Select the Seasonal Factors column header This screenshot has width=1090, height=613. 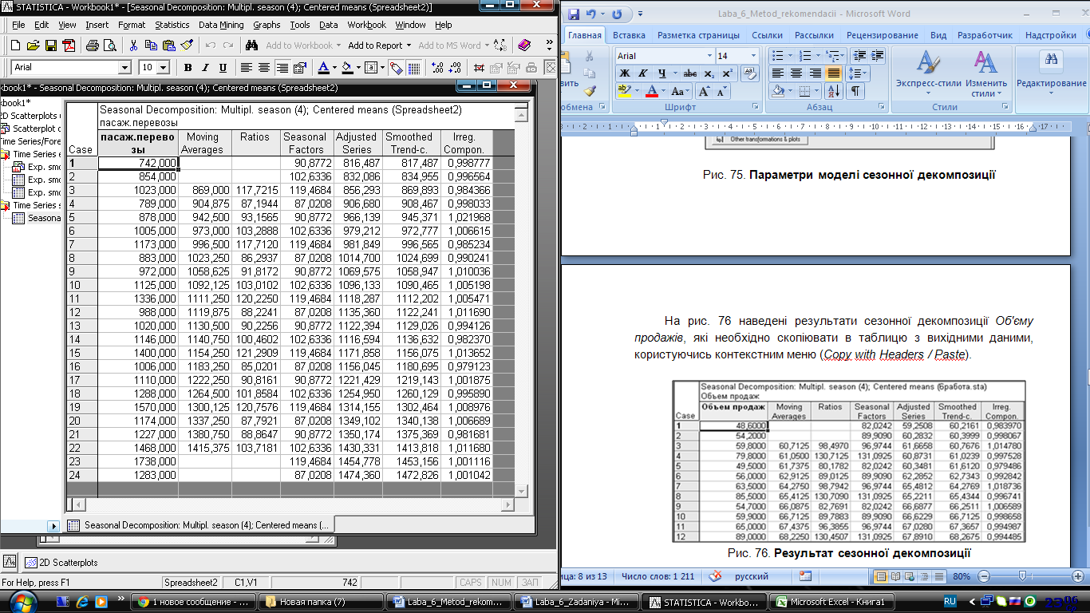306,143
